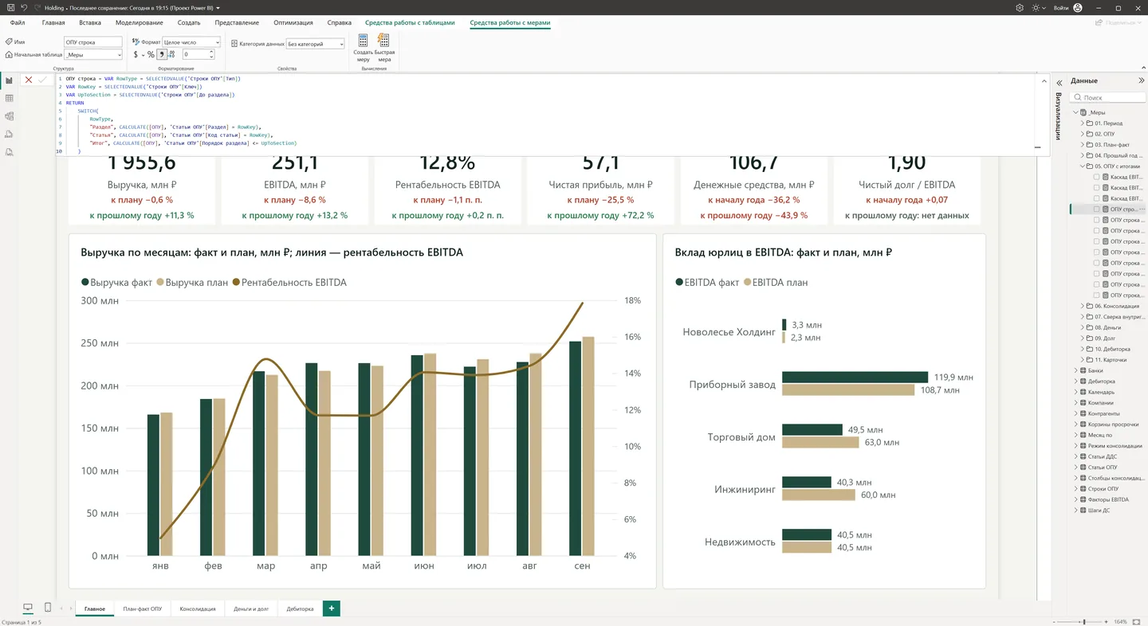Open DAX query view in left sidebar
Image resolution: width=1148 pixels, height=626 pixels.
click(9, 134)
